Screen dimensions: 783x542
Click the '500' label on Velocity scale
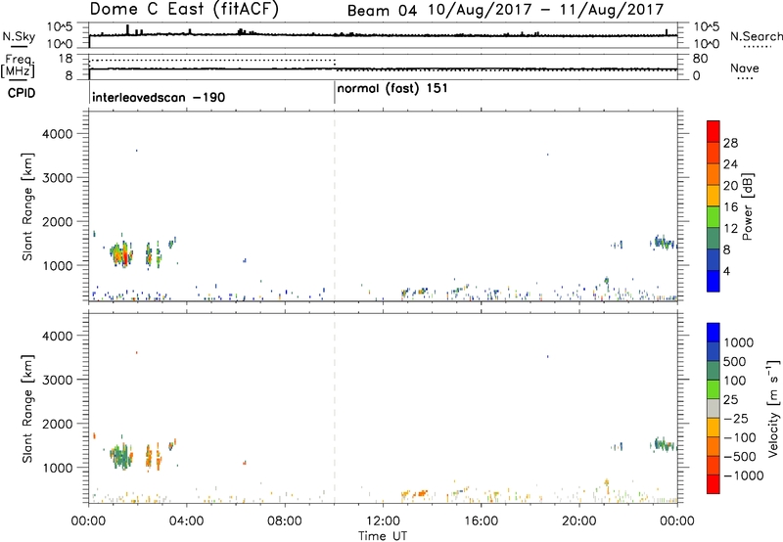(735, 361)
